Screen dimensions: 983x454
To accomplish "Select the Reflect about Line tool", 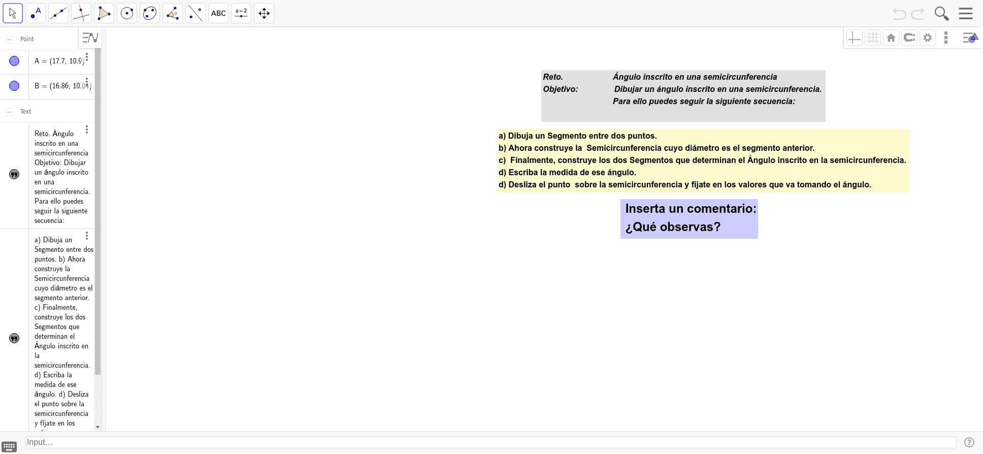I will pos(195,13).
